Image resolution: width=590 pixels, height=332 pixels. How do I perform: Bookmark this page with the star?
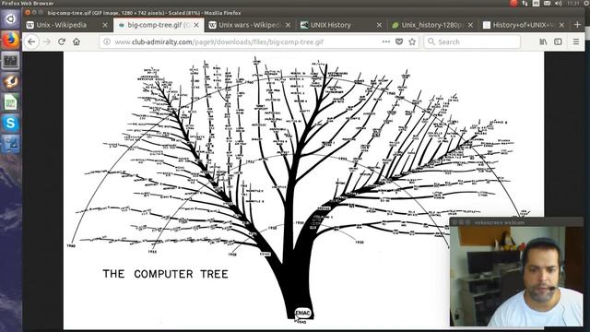click(412, 41)
